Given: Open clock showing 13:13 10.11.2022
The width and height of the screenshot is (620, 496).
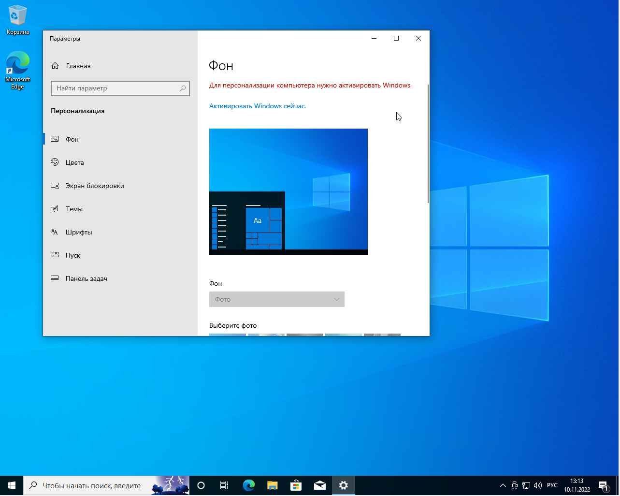Looking at the screenshot, I should click(577, 485).
